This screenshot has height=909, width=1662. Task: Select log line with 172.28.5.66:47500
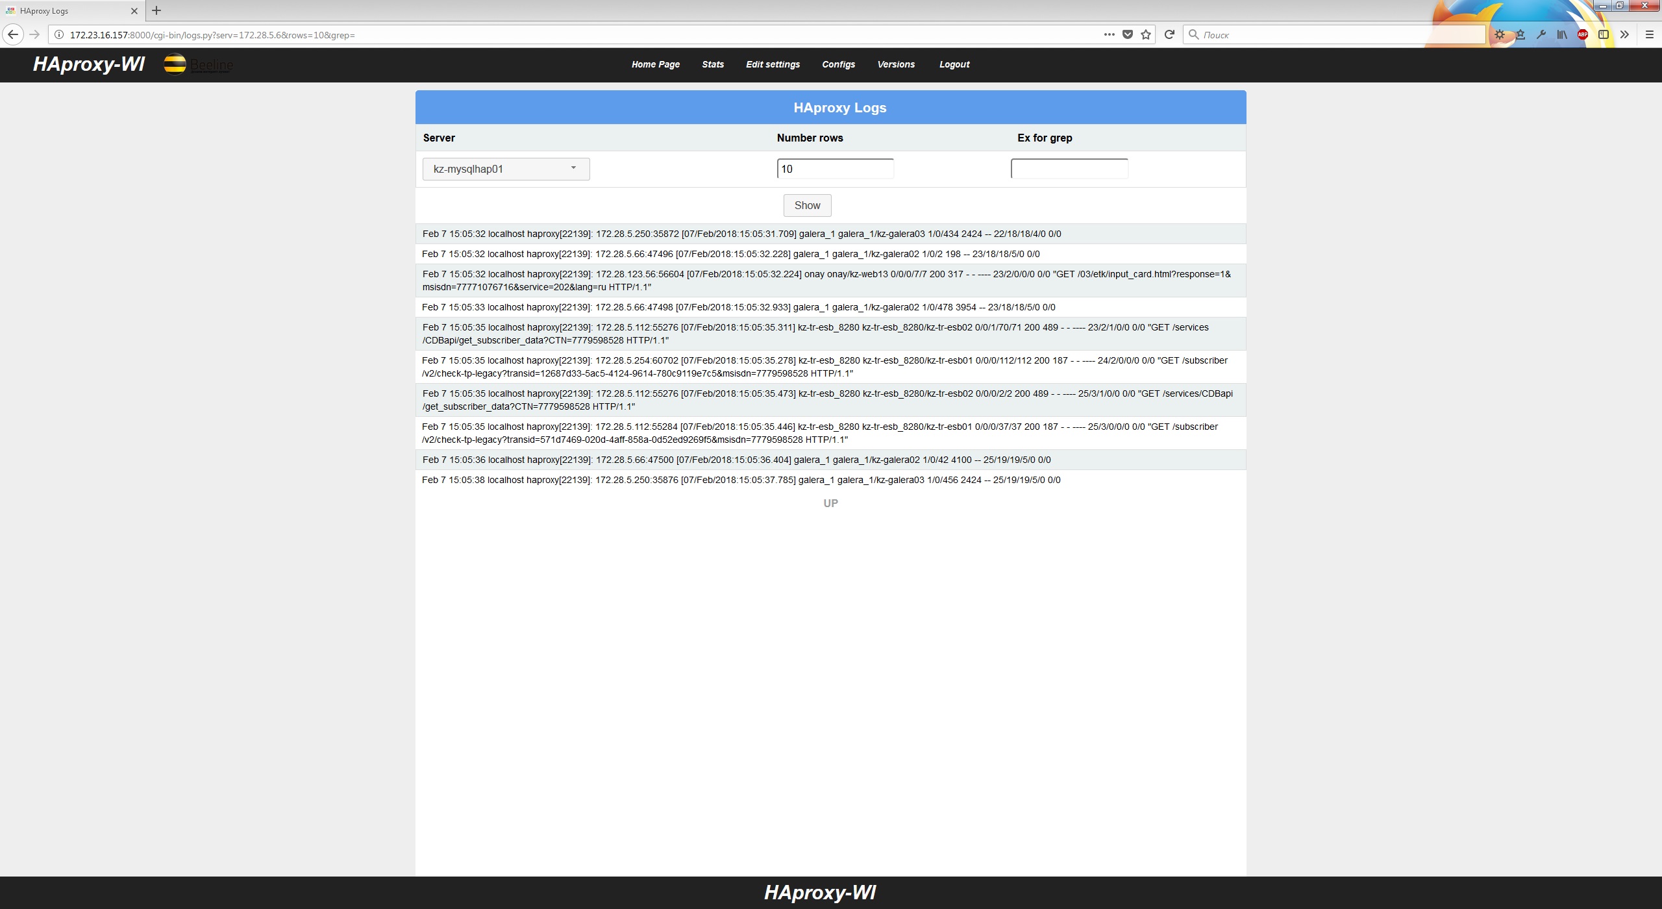pos(830,460)
